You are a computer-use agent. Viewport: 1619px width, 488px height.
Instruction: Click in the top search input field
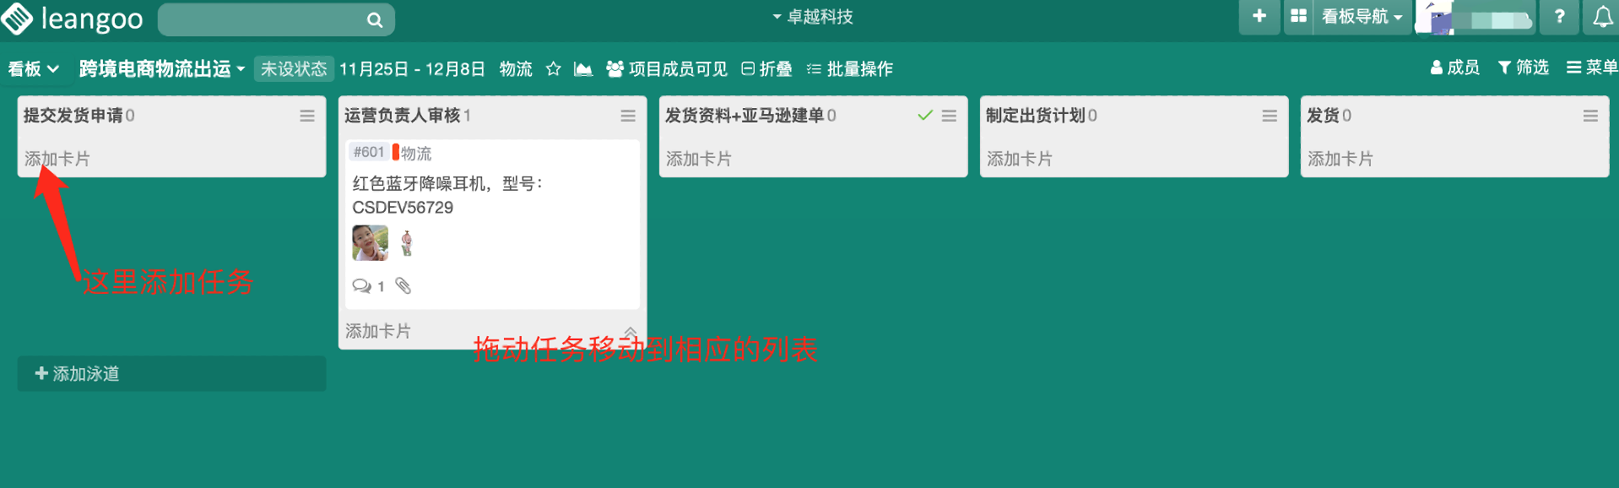point(262,19)
